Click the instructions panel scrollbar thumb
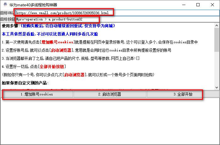The height and width of the screenshot is (145, 220). 217,40
